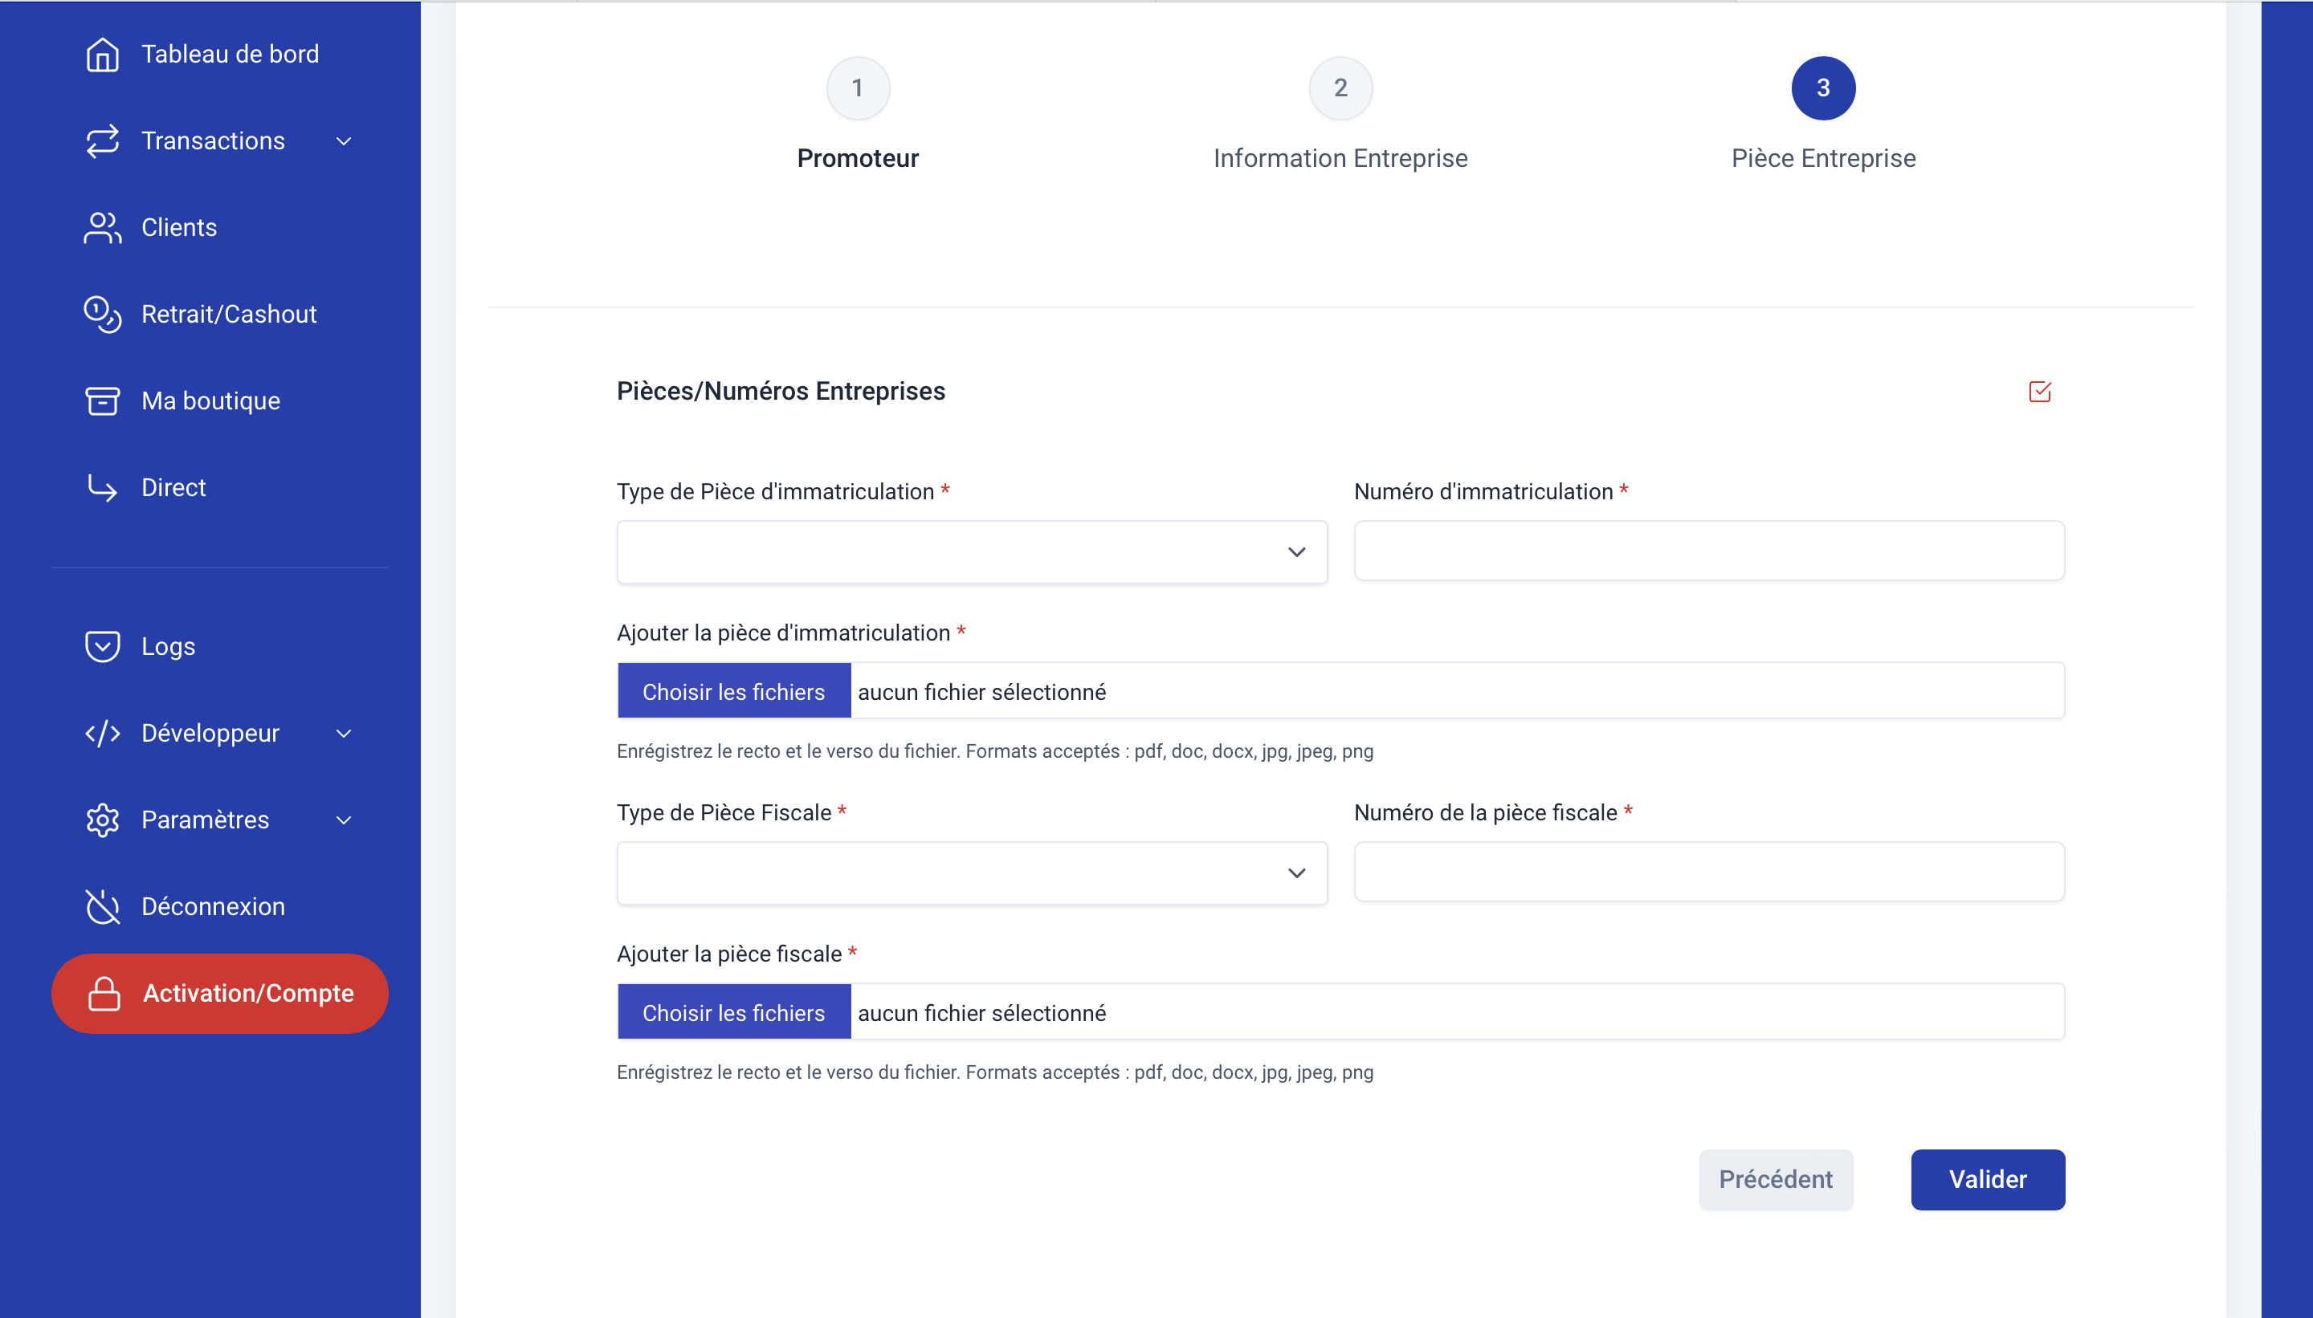Go to step 2 Information Entreprise
The height and width of the screenshot is (1318, 2313).
tap(1340, 89)
